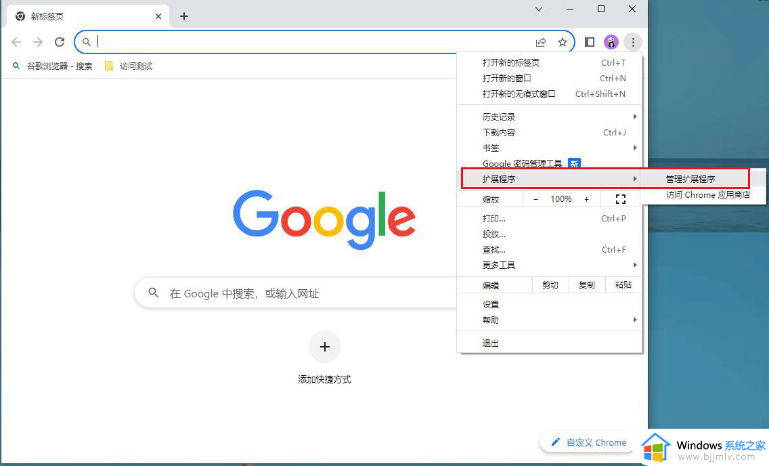Decrease zoom with minus button
Viewport: 769px width, 466px height.
(535, 199)
